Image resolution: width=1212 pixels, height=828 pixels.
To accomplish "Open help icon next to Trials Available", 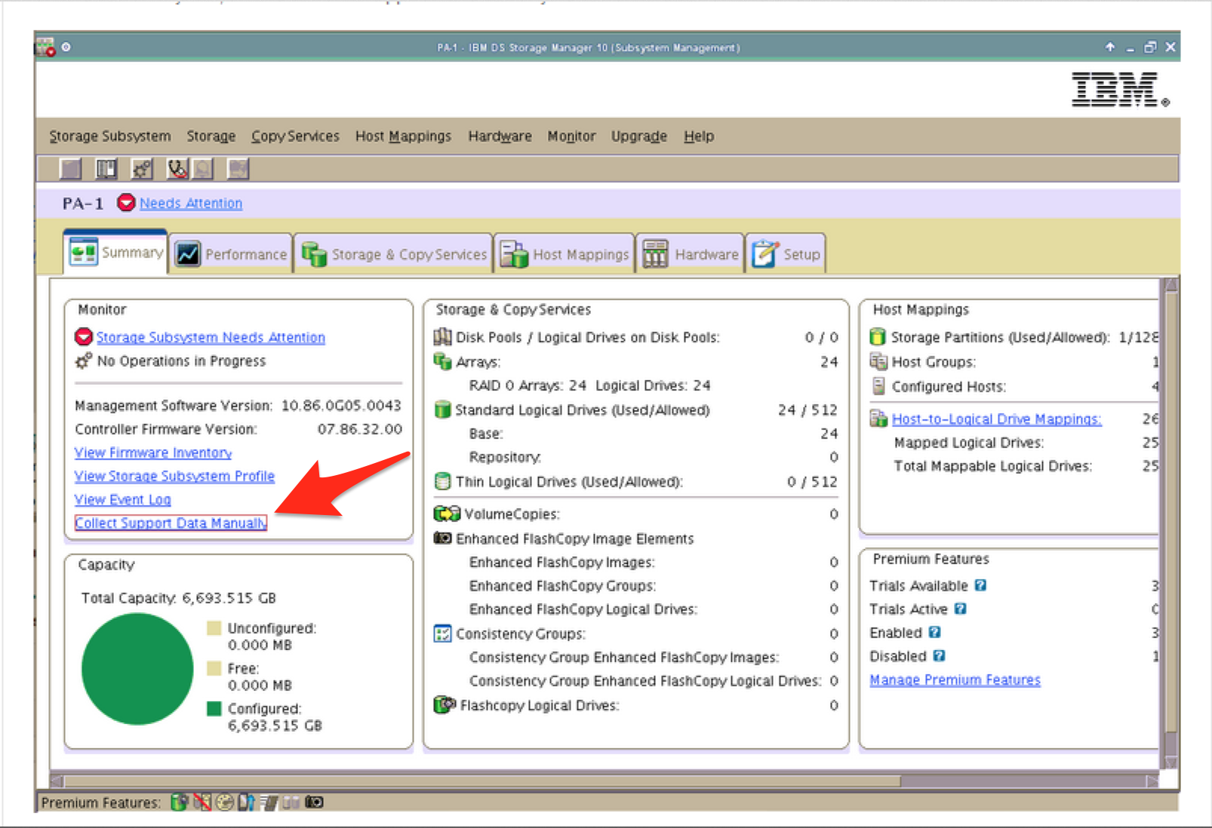I will point(980,585).
